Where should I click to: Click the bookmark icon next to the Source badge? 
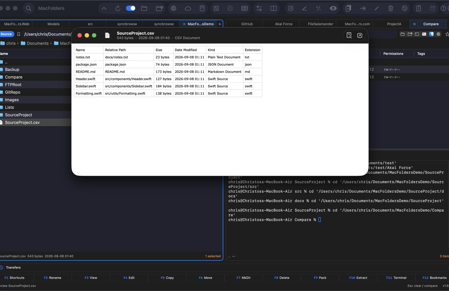[19, 34]
